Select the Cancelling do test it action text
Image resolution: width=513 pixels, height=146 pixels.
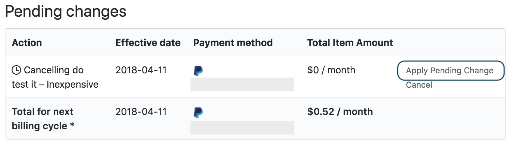(x=53, y=70)
